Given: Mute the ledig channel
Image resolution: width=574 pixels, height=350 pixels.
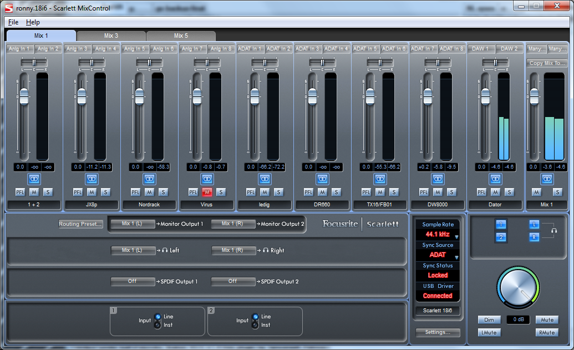Looking at the screenshot, I should (x=265, y=192).
